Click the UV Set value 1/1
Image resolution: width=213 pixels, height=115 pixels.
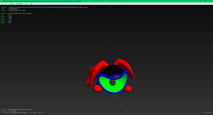pyautogui.click(x=10, y=20)
